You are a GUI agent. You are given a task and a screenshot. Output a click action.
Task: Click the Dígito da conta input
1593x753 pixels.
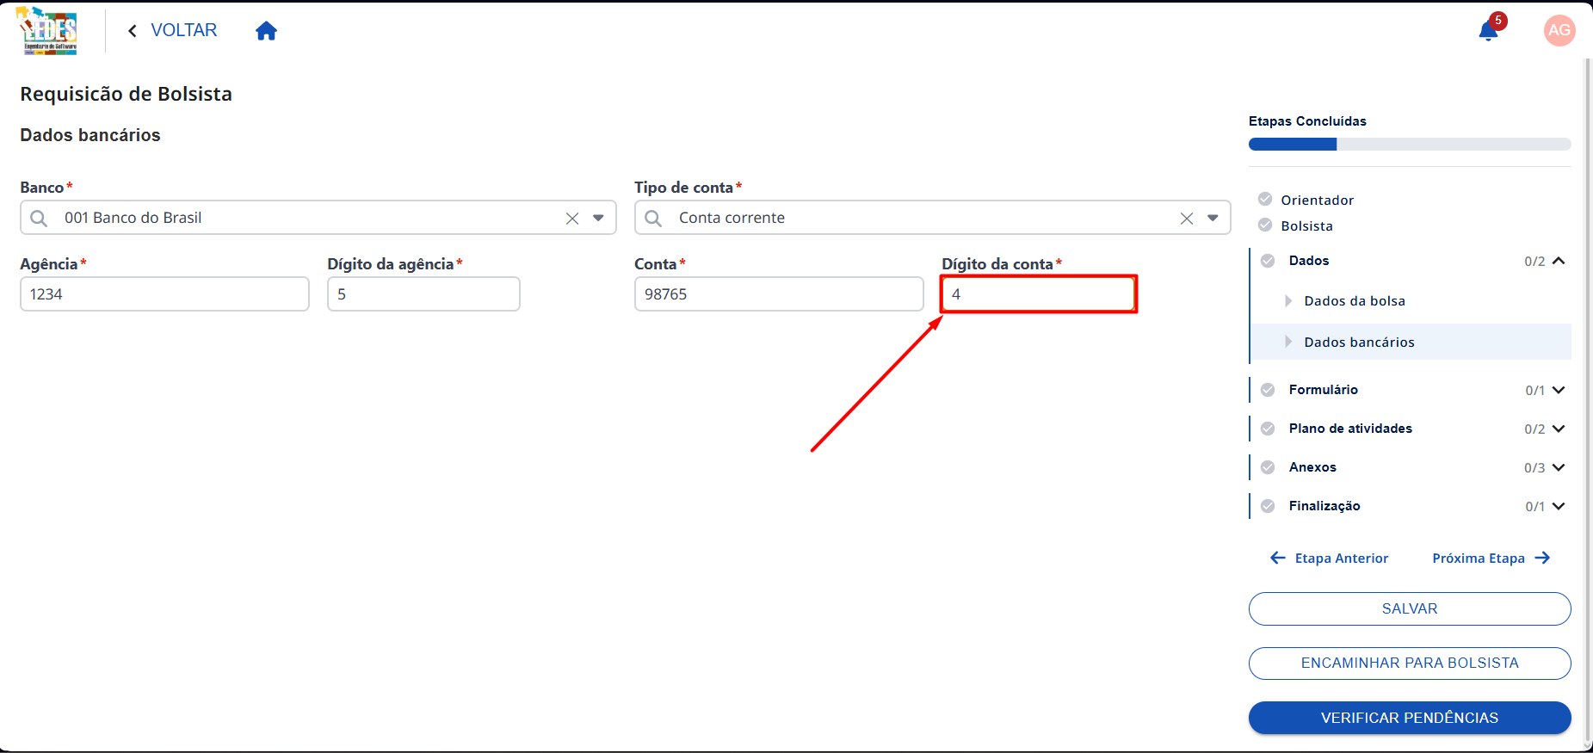pos(1039,294)
